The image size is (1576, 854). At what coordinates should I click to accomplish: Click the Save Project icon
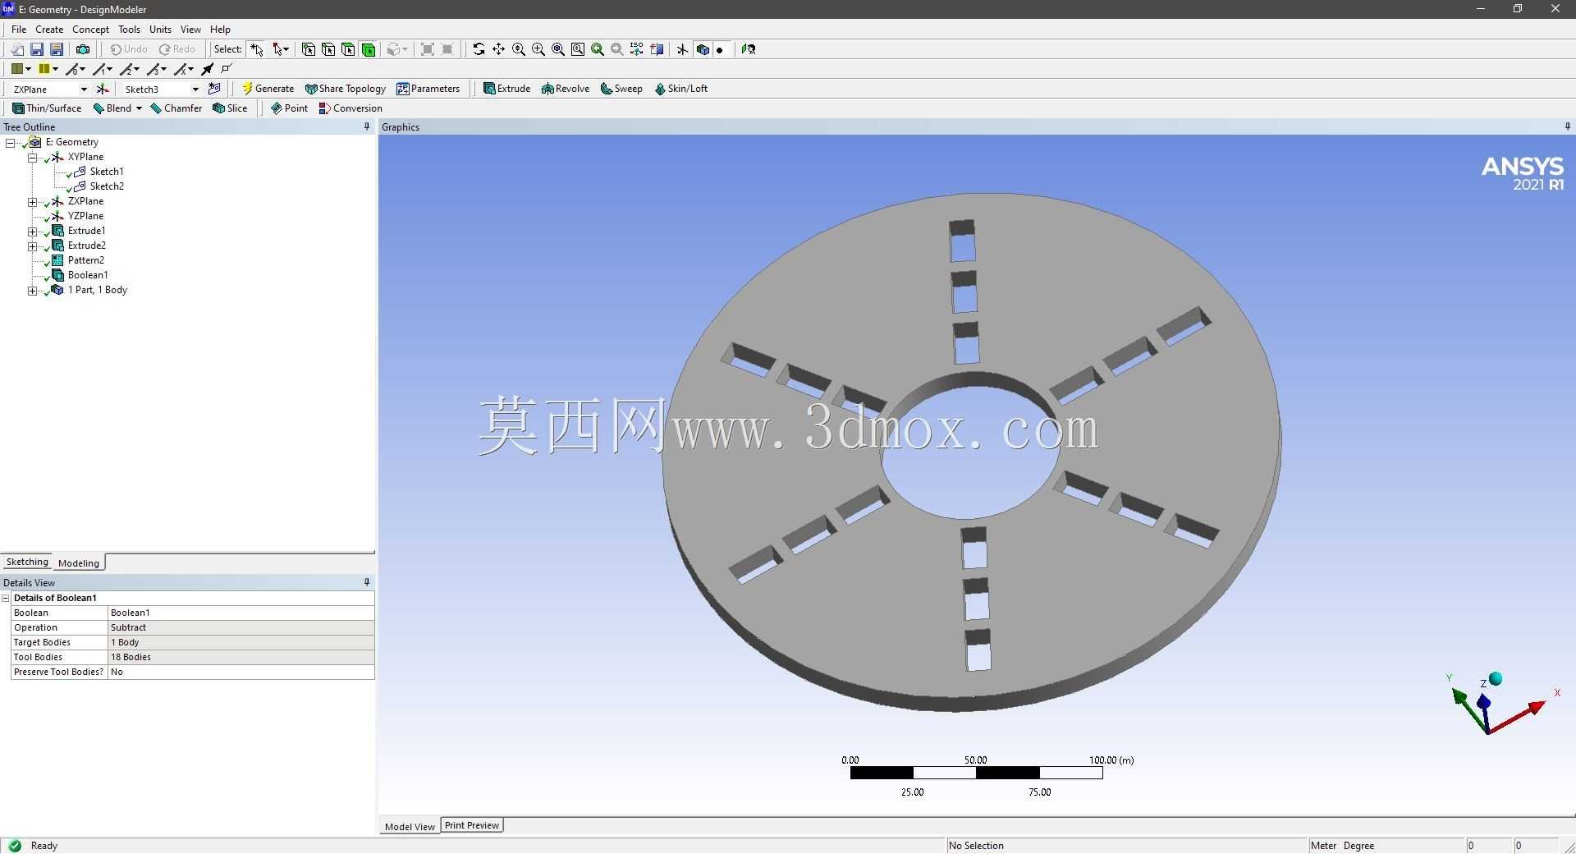tap(36, 49)
